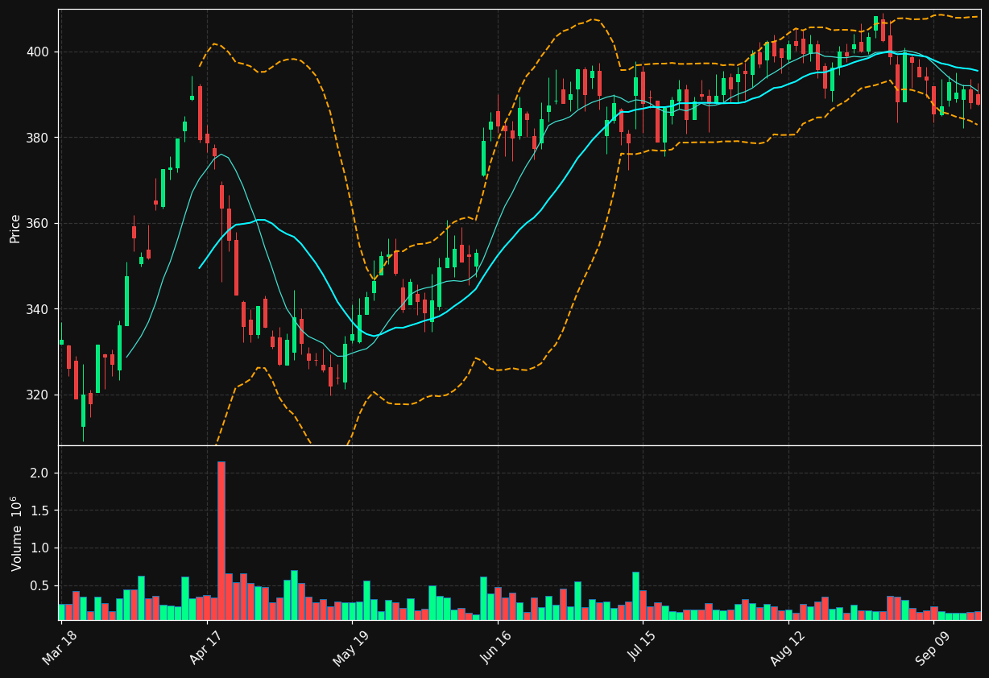
Task: Click the Volume axis title
Action: click(x=15, y=534)
